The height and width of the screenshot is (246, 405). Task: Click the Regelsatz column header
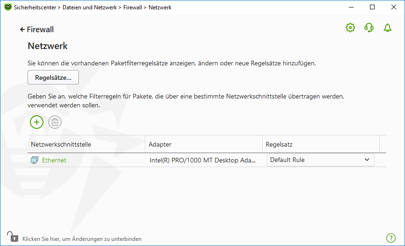(x=279, y=144)
